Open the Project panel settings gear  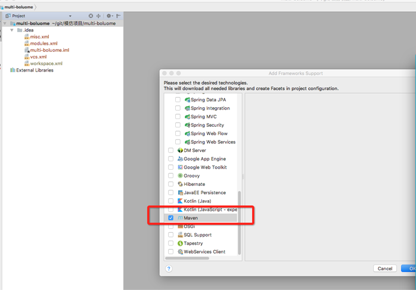109,16
